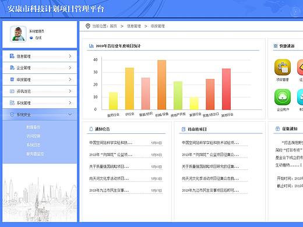Click the 系统管理员 username text

[37, 31]
